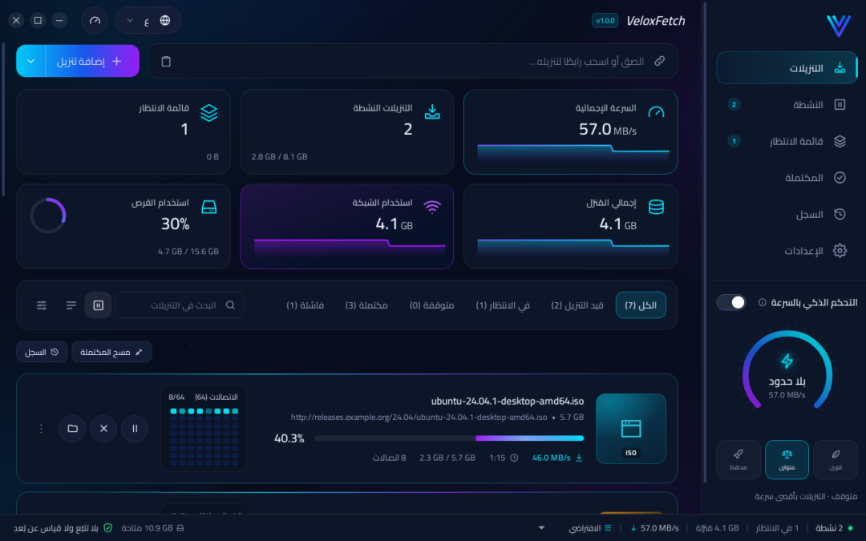866x541 pixels.
Task: Click the link URL input field
Action: coord(413,61)
